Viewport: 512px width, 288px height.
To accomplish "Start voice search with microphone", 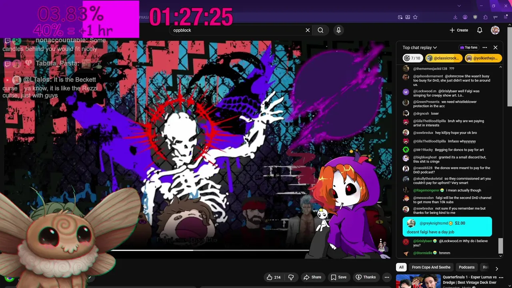I will (338, 30).
